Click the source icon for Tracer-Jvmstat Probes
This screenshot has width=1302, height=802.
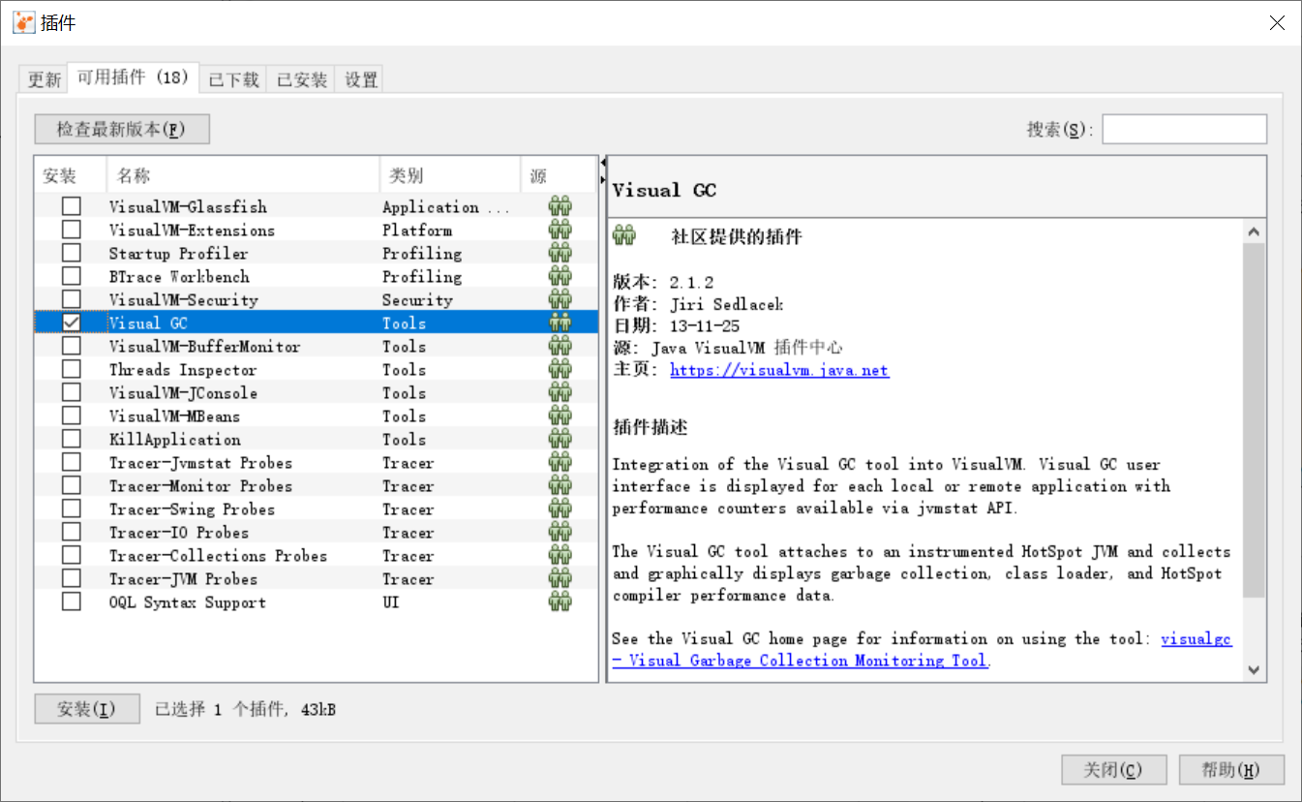click(x=560, y=462)
